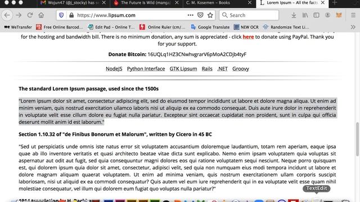This screenshot has height=202, width=360.
Task: Open the Python Interface link
Action: [x=146, y=68]
